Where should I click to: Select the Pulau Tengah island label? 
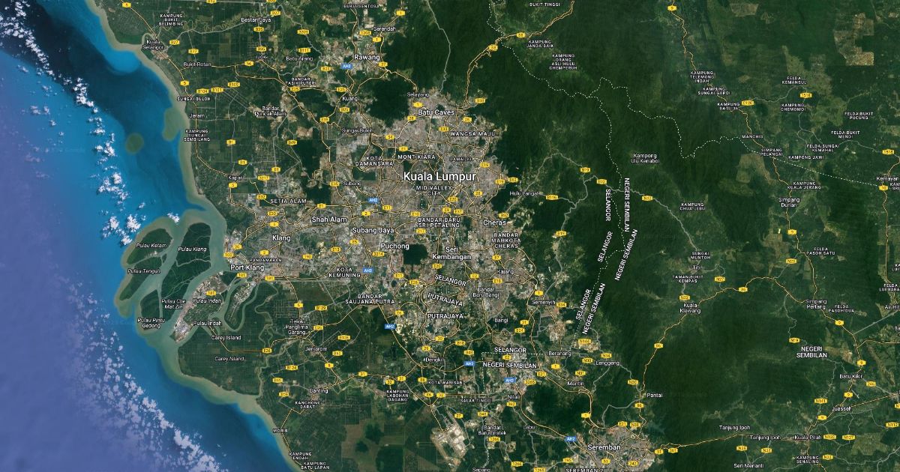[144, 270]
